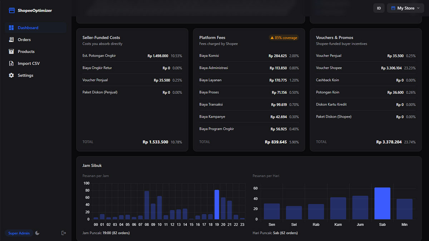Click the Orders receipt icon
Screen dimensions: 429x241
[11, 40]
